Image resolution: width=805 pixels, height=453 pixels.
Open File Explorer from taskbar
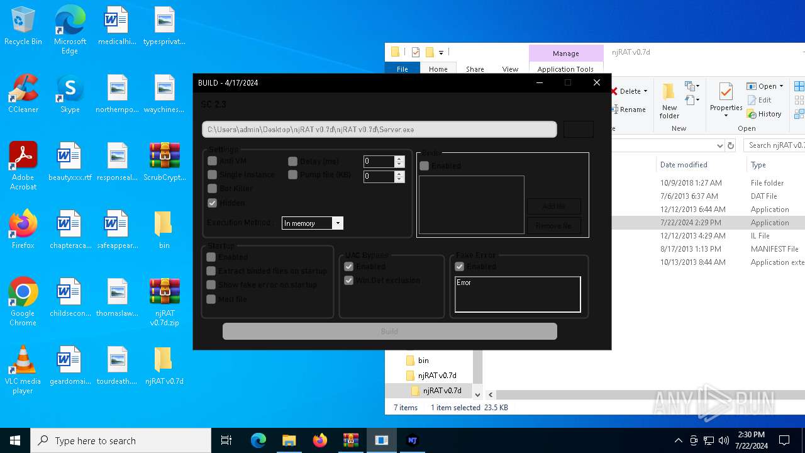tap(289, 440)
